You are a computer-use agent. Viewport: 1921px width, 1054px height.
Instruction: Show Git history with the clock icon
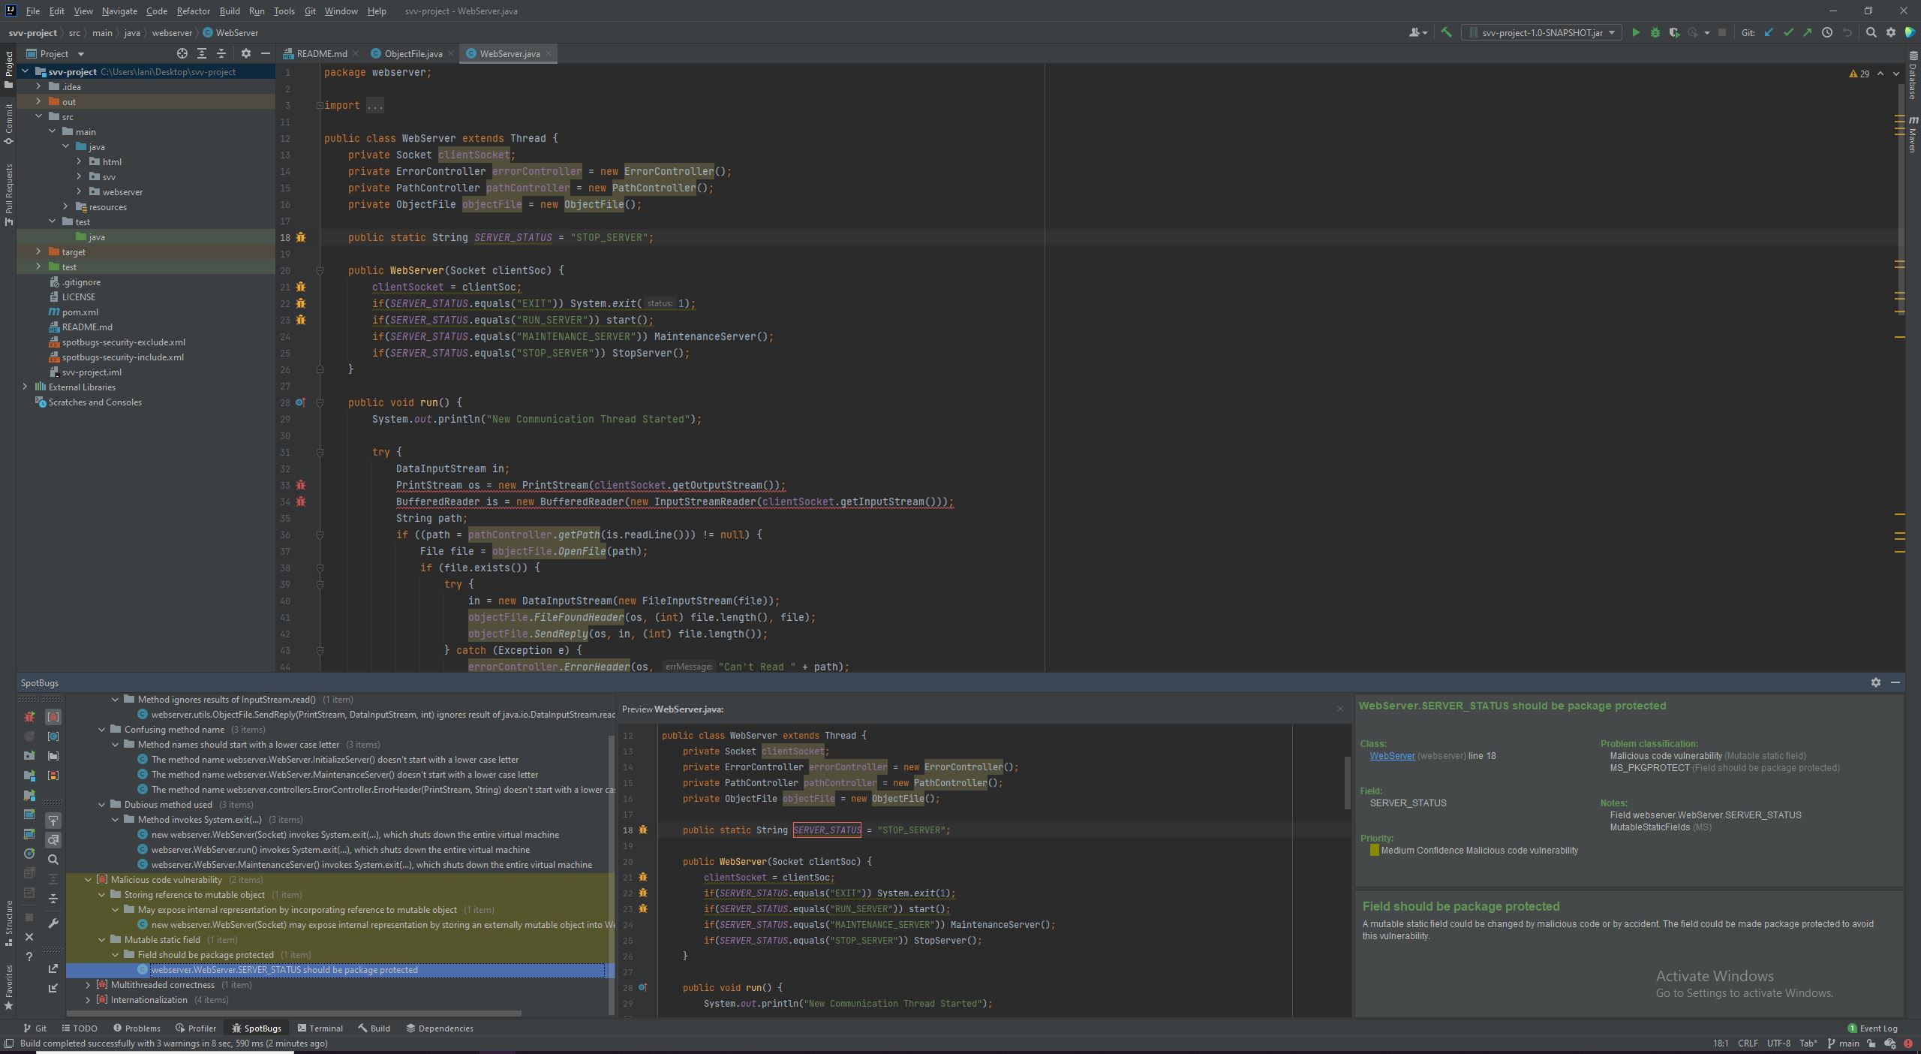click(1826, 32)
